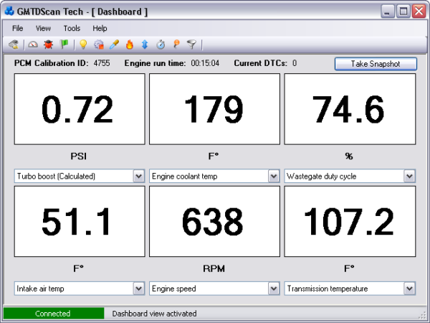The height and width of the screenshot is (323, 430).
Task: Open the dashboard gauge icon
Action: tap(33, 45)
